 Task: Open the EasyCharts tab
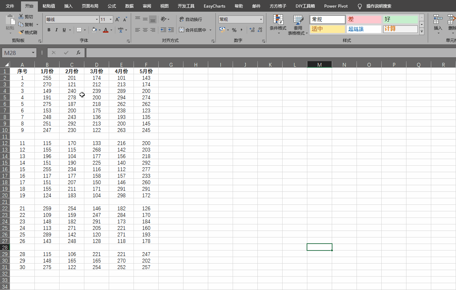point(214,6)
